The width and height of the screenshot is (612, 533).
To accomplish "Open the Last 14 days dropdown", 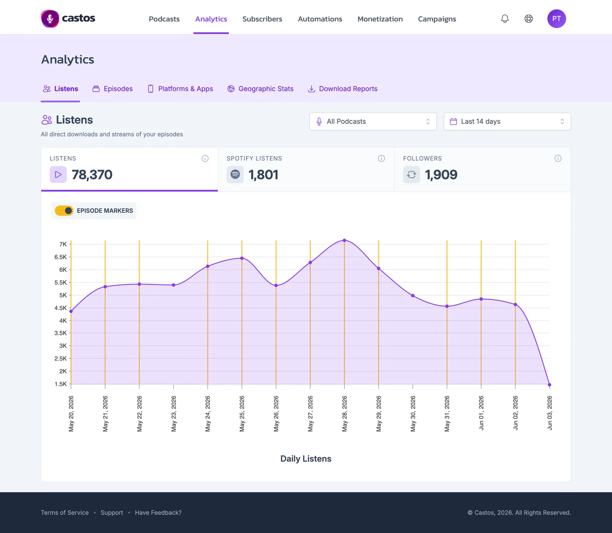I will (507, 122).
